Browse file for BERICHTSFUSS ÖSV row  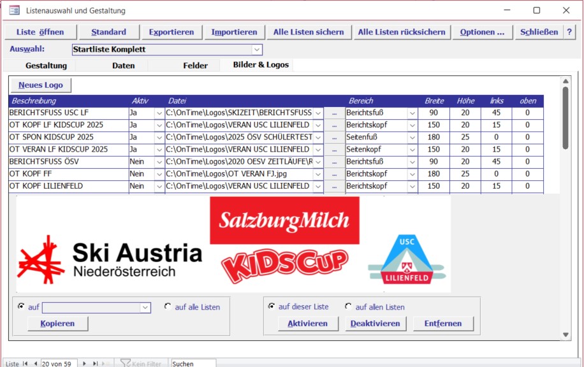[x=334, y=162]
